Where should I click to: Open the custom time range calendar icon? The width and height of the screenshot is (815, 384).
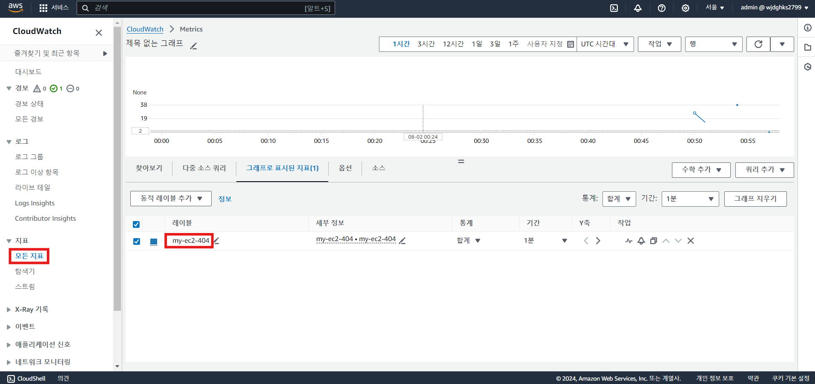(x=571, y=44)
